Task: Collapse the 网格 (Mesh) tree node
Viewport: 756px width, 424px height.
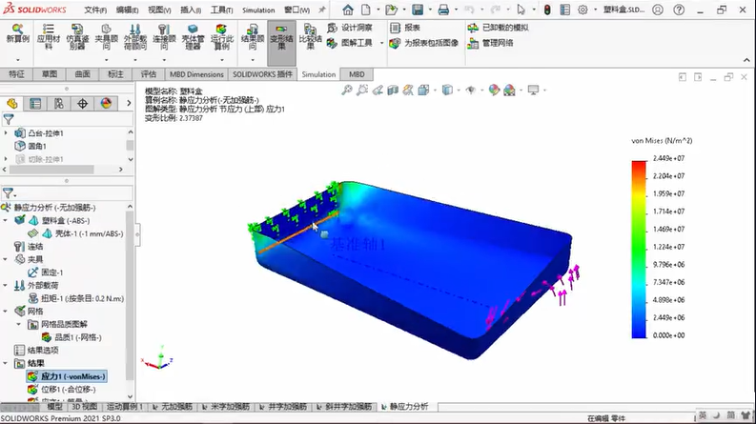Action: coord(8,312)
